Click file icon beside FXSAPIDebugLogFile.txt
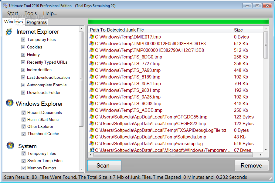 click(x=92, y=130)
